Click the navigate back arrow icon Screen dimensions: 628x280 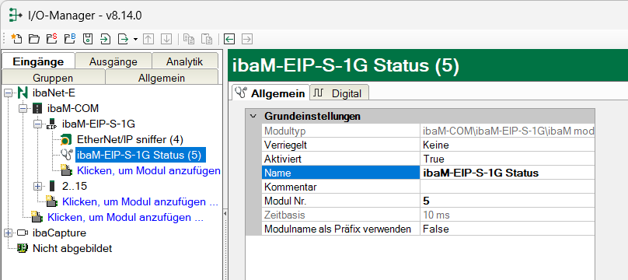coord(229,39)
